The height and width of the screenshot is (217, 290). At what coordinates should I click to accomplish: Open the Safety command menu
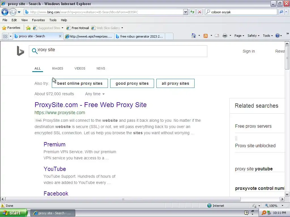253,36
